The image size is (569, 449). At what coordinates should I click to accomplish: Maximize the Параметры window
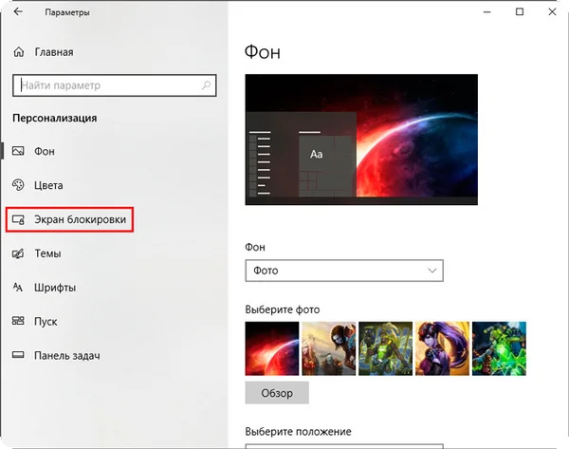520,12
